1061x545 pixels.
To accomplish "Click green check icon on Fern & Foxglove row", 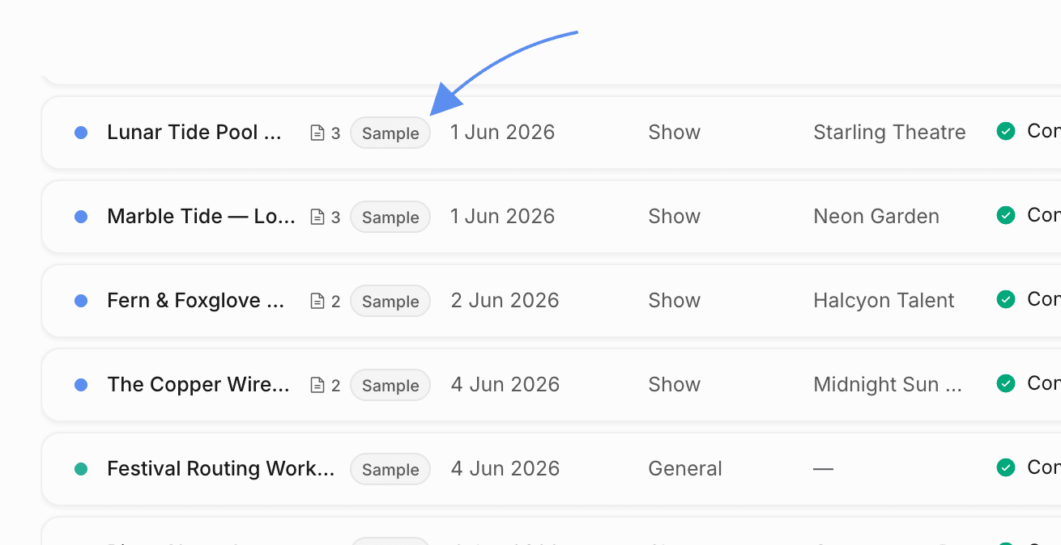I will (1006, 299).
